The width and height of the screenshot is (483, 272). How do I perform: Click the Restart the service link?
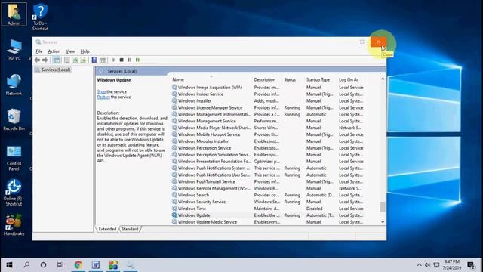point(103,97)
